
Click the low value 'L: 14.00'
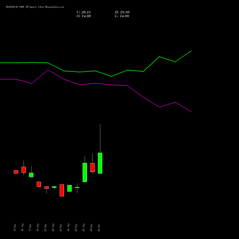[x=122, y=16]
